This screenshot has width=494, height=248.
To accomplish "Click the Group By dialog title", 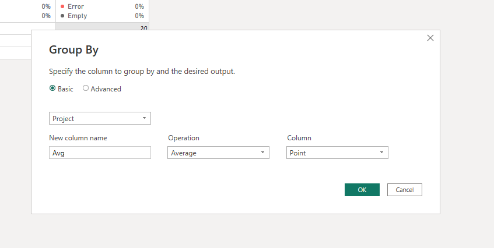I will point(73,50).
